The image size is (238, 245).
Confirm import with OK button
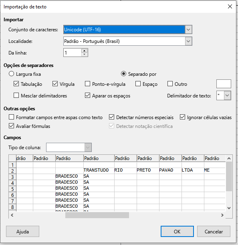click(x=177, y=231)
